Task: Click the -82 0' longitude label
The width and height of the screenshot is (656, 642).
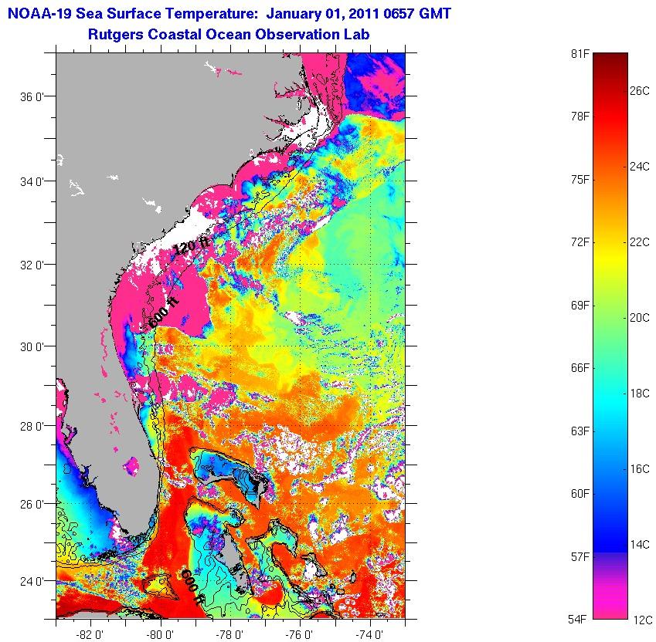Action: pos(90,635)
